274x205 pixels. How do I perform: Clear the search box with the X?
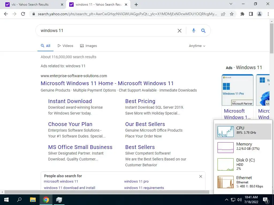point(180,31)
